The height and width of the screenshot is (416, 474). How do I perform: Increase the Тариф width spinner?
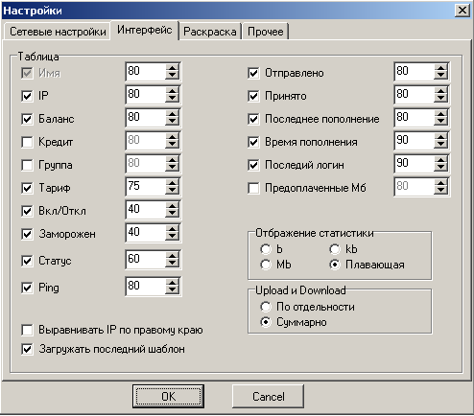click(172, 183)
